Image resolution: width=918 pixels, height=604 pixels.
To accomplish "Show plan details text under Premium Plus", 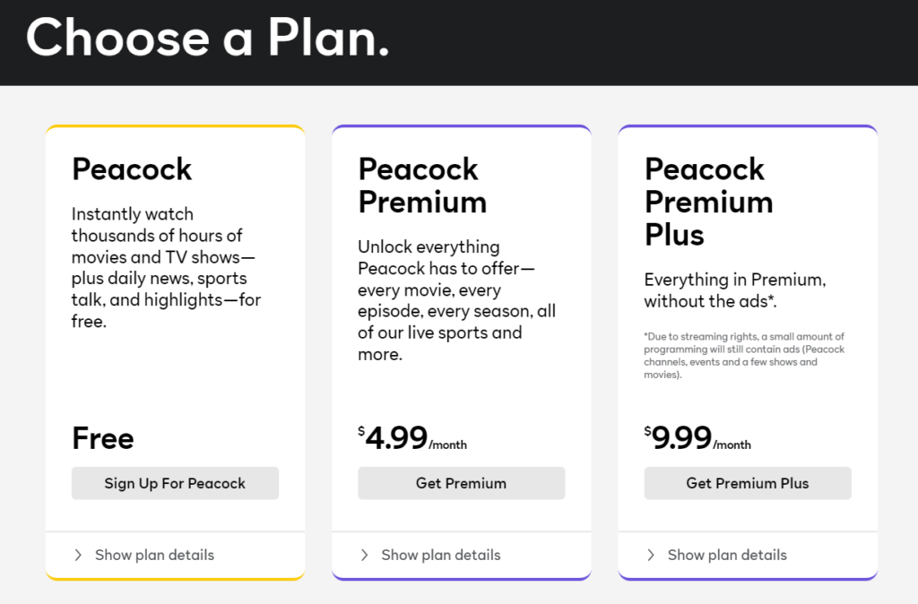I will pos(727,555).
